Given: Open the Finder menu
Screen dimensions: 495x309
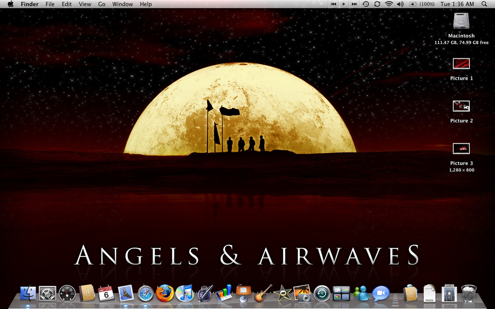Looking at the screenshot, I should click(29, 4).
